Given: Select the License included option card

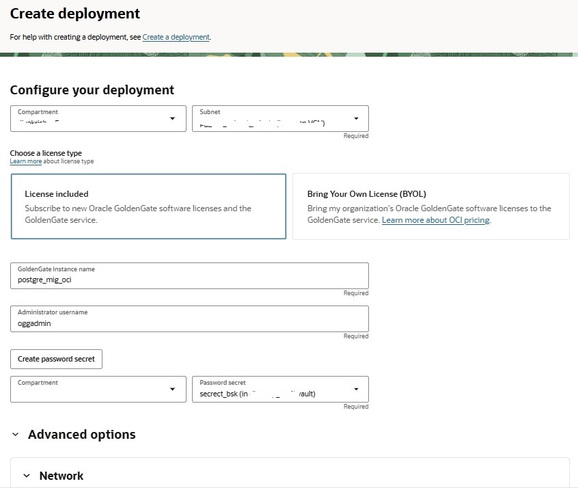Looking at the screenshot, I should pos(148,206).
